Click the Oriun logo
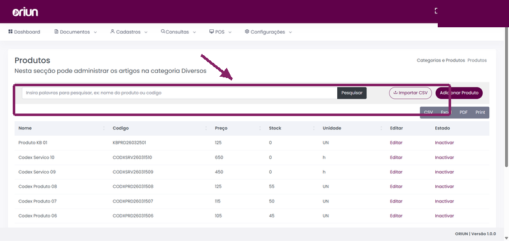Viewport: 509px width, 241px height. pyautogui.click(x=25, y=12)
